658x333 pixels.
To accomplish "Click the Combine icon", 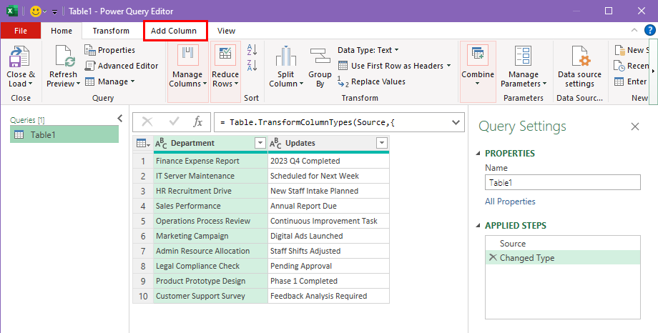I will [478, 54].
